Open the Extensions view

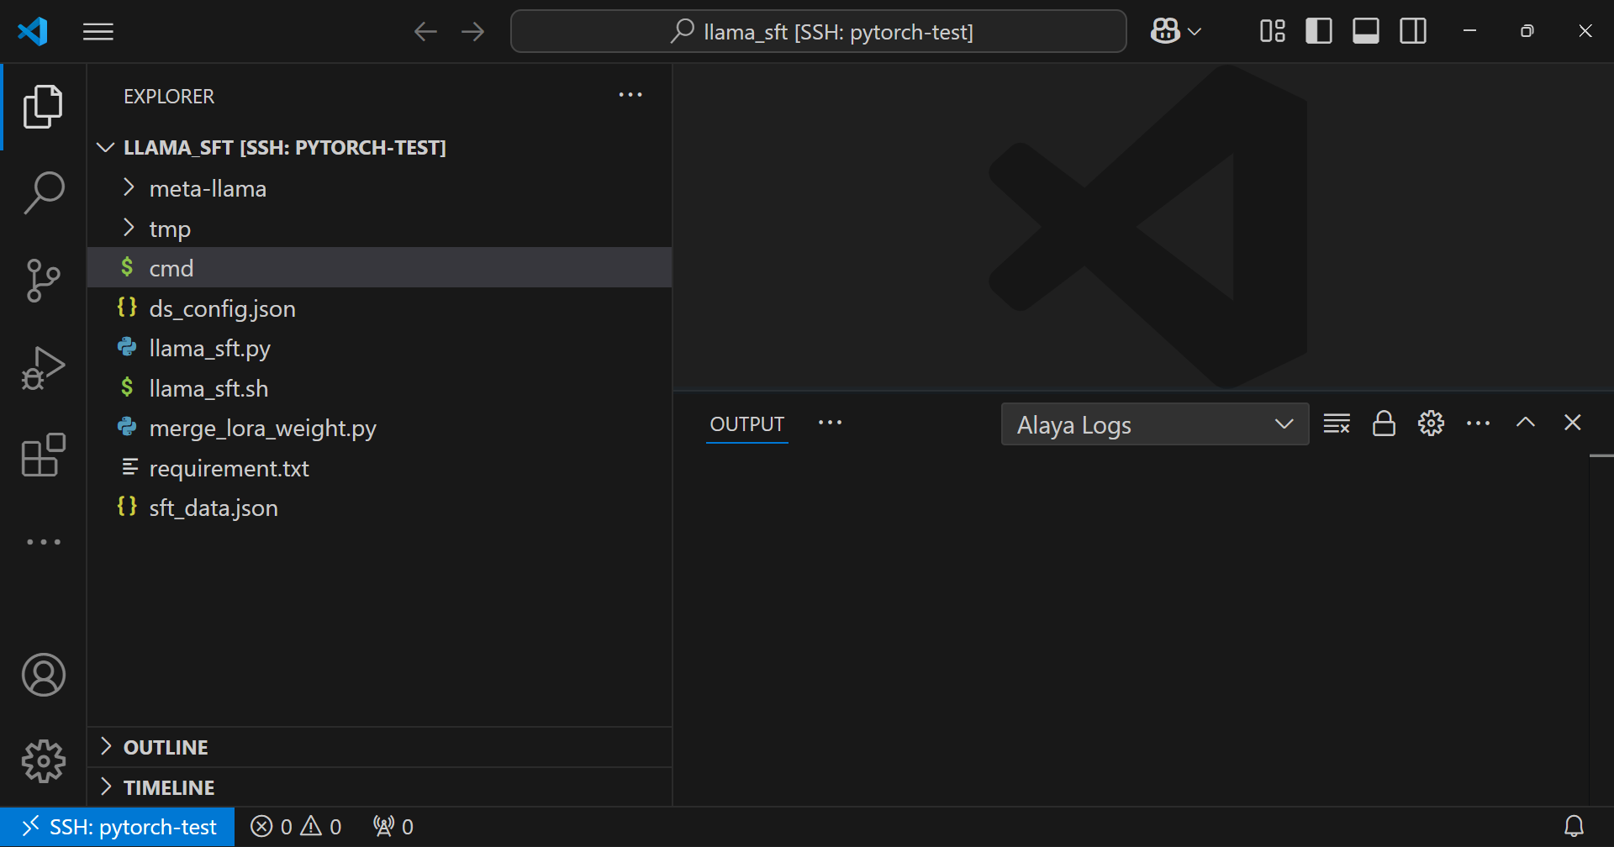click(44, 455)
